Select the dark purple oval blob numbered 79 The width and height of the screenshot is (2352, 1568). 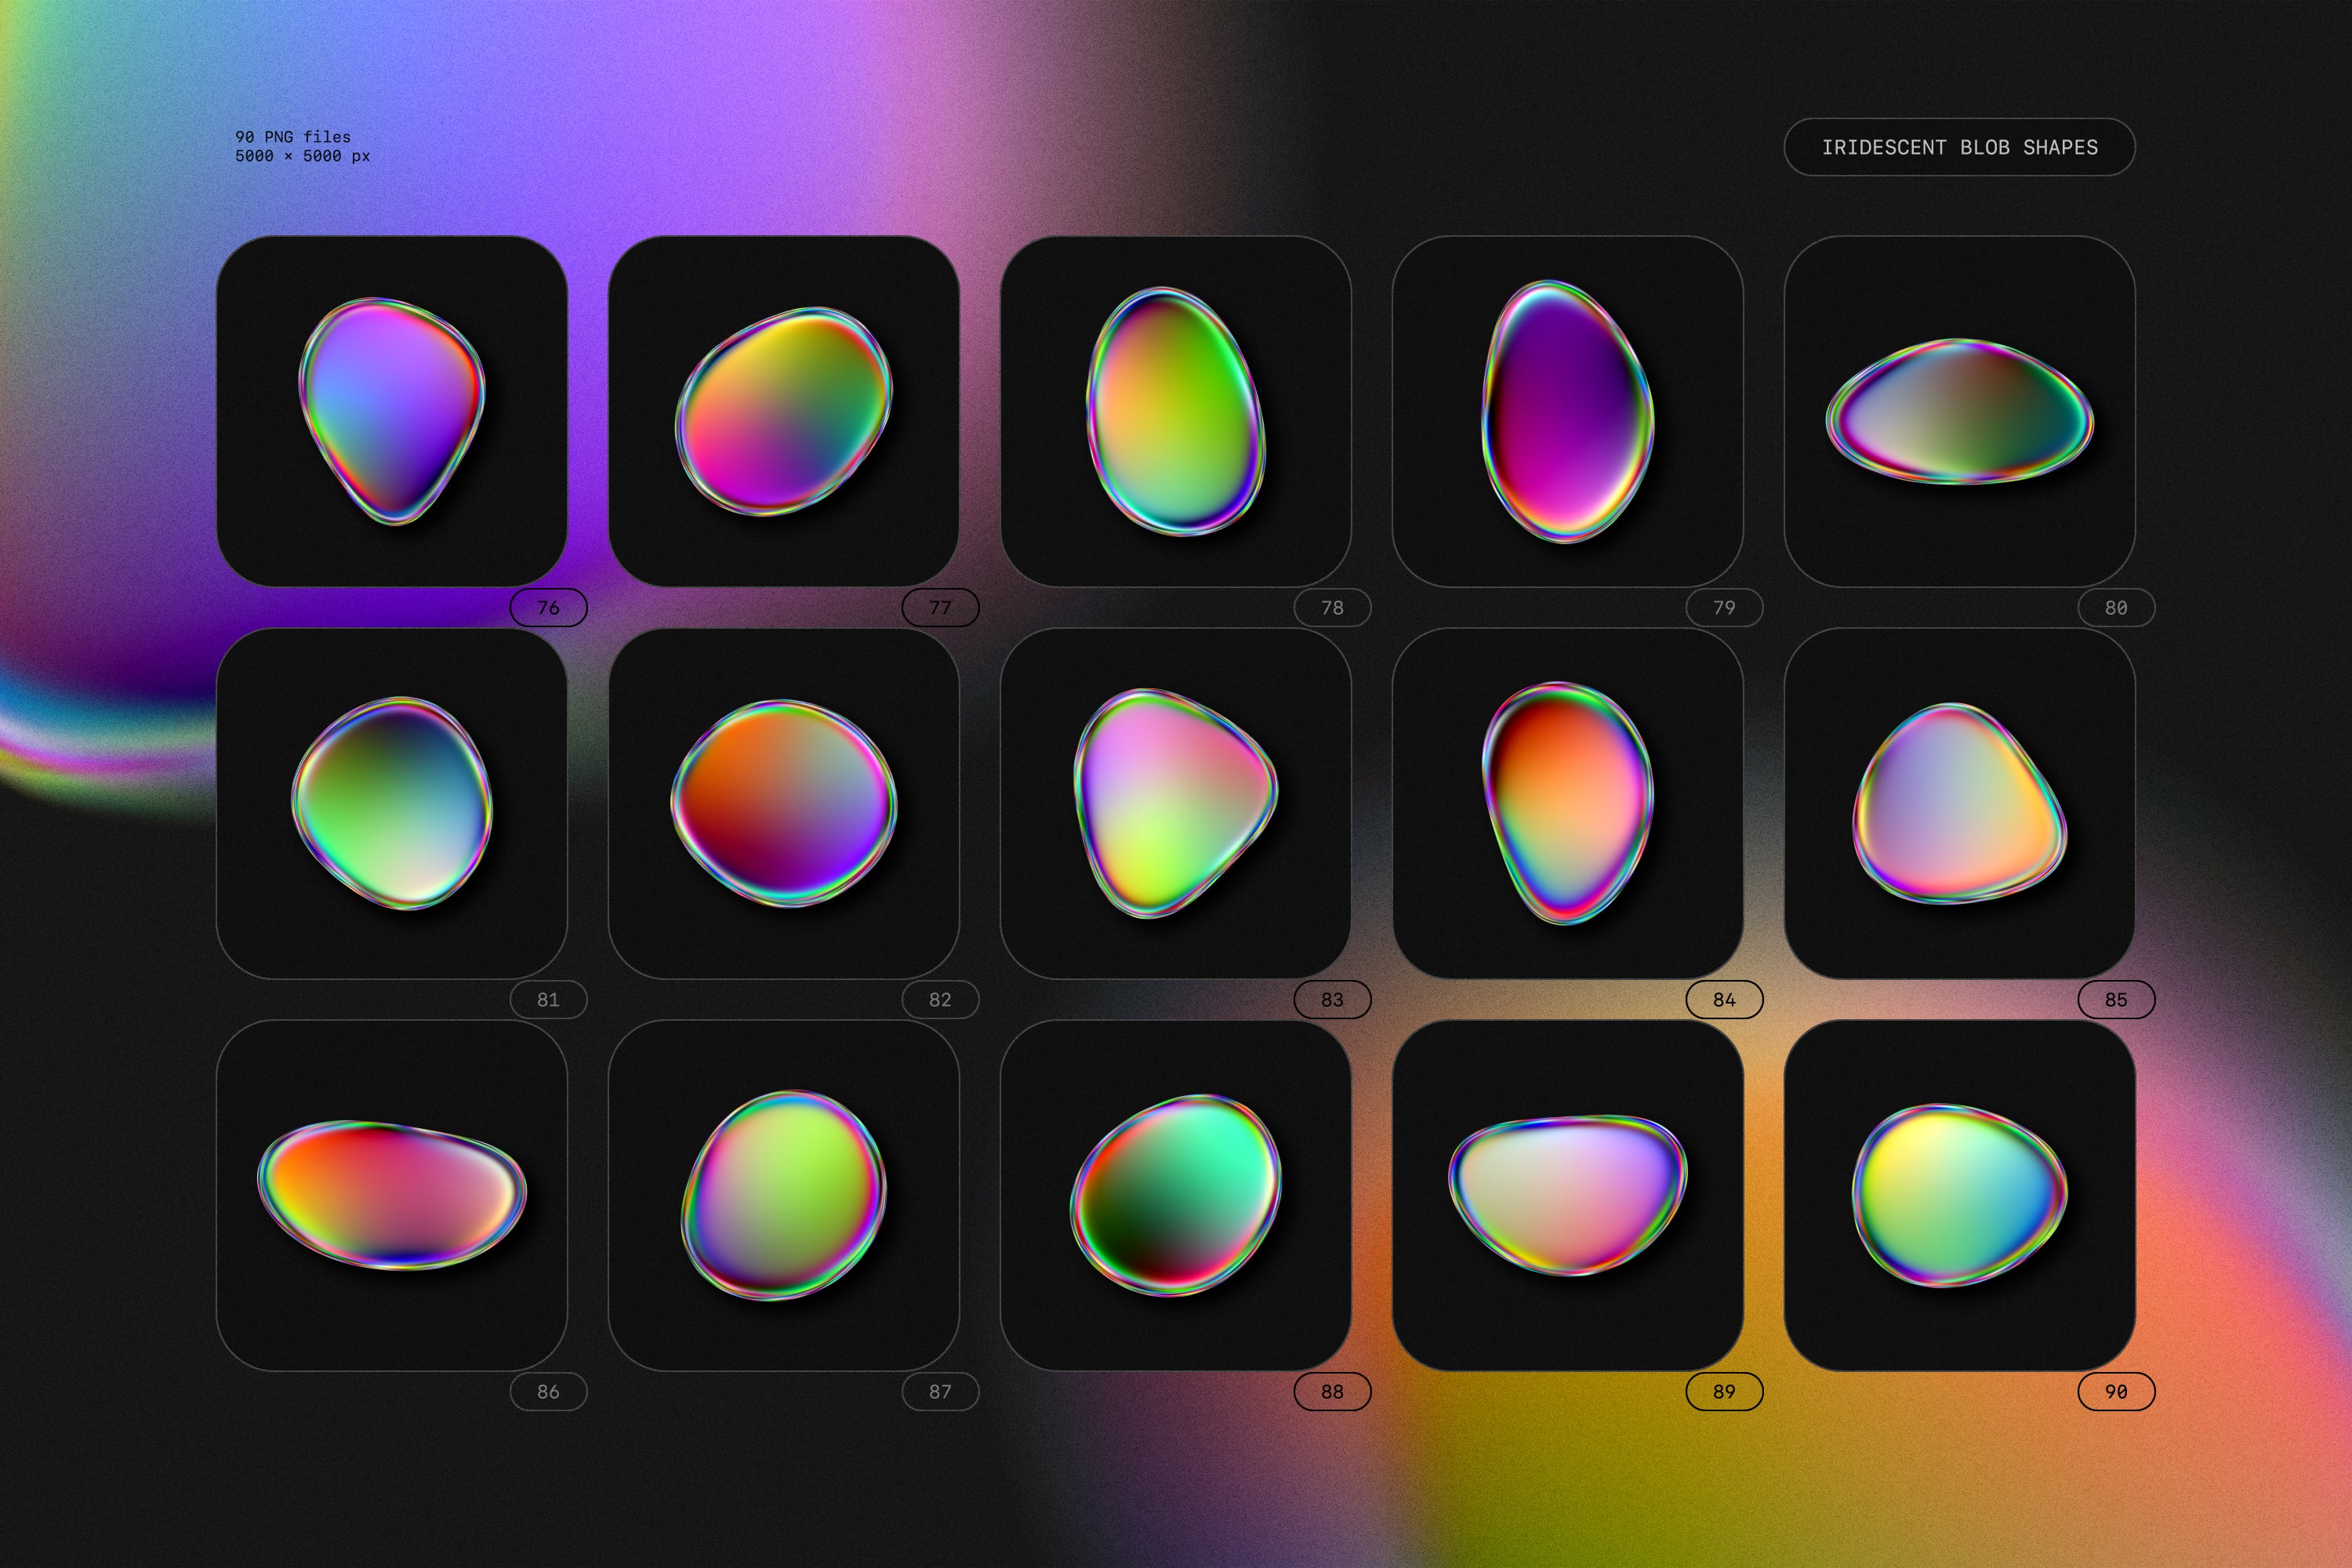click(1567, 411)
